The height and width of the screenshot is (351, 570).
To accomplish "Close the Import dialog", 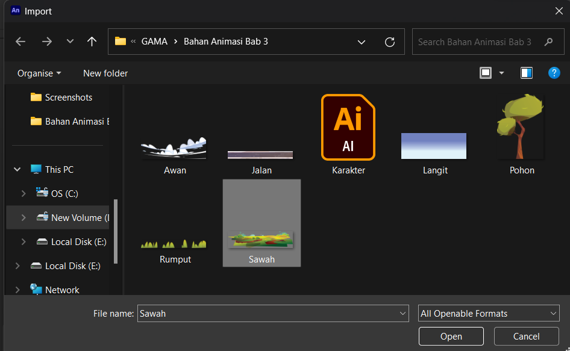I will pyautogui.click(x=559, y=11).
